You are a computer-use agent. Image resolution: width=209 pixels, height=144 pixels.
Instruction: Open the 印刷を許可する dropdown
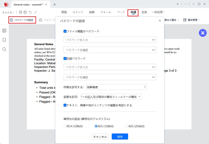coord(117,87)
